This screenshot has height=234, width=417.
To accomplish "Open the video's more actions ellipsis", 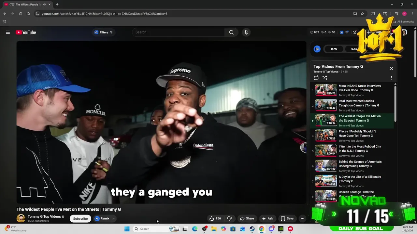I will 302,218.
